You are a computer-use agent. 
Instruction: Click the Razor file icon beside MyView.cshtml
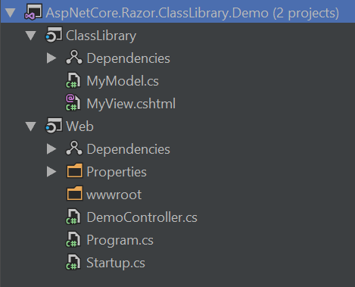coord(73,103)
